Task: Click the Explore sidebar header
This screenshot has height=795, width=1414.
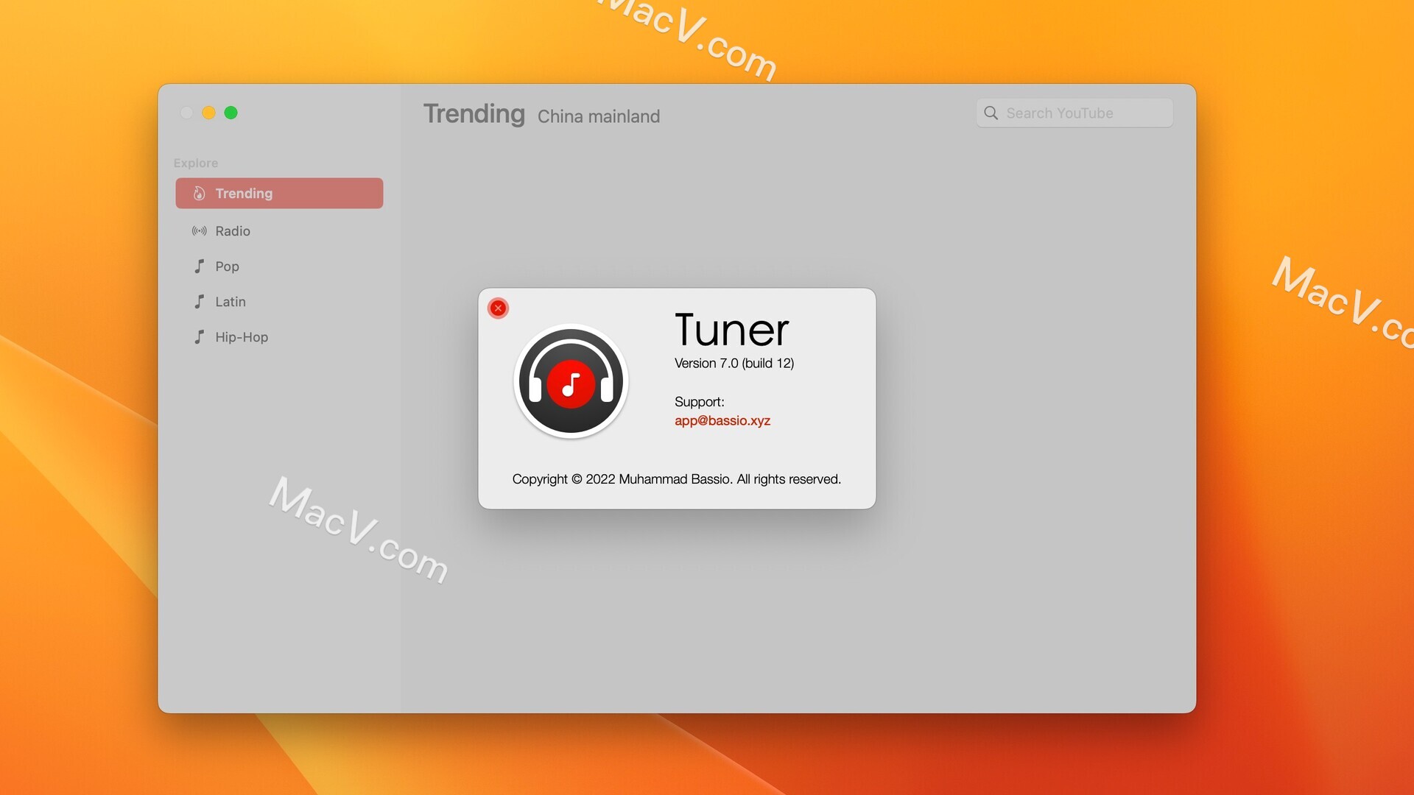Action: pyautogui.click(x=196, y=163)
